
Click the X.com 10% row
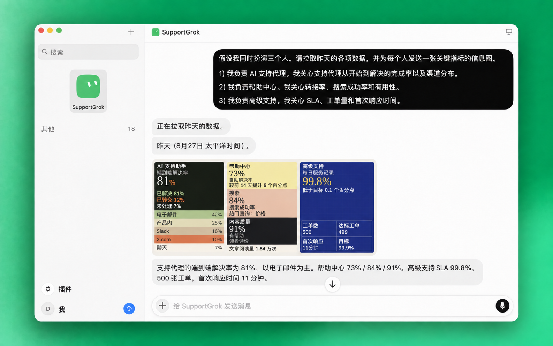189,240
